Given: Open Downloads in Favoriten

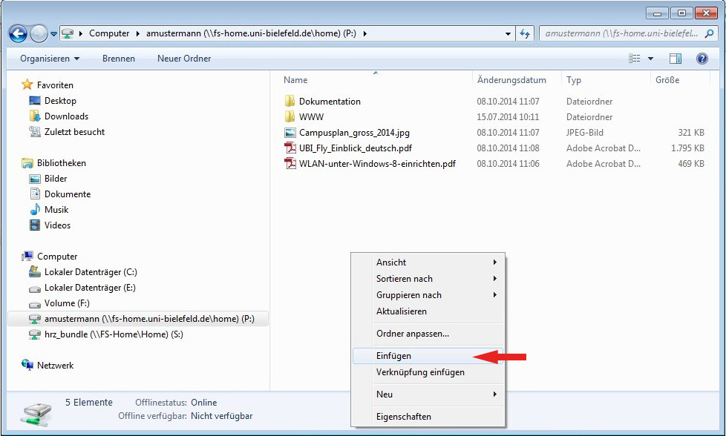Looking at the screenshot, I should point(66,116).
